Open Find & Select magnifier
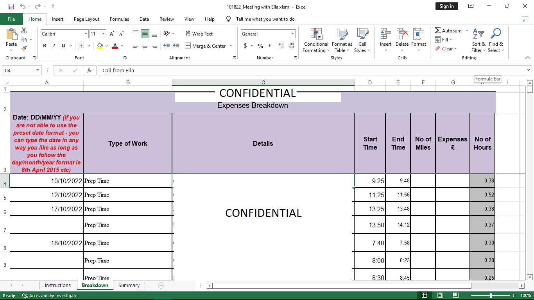This screenshot has height=300, width=534. click(496, 40)
